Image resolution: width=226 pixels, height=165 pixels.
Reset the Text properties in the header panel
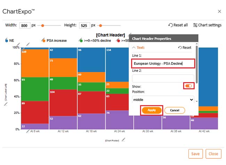click(185, 47)
